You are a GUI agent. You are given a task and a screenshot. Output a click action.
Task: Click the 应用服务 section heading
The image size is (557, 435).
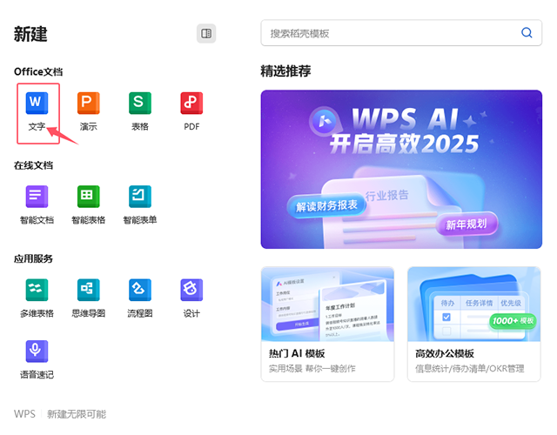pyautogui.click(x=33, y=259)
